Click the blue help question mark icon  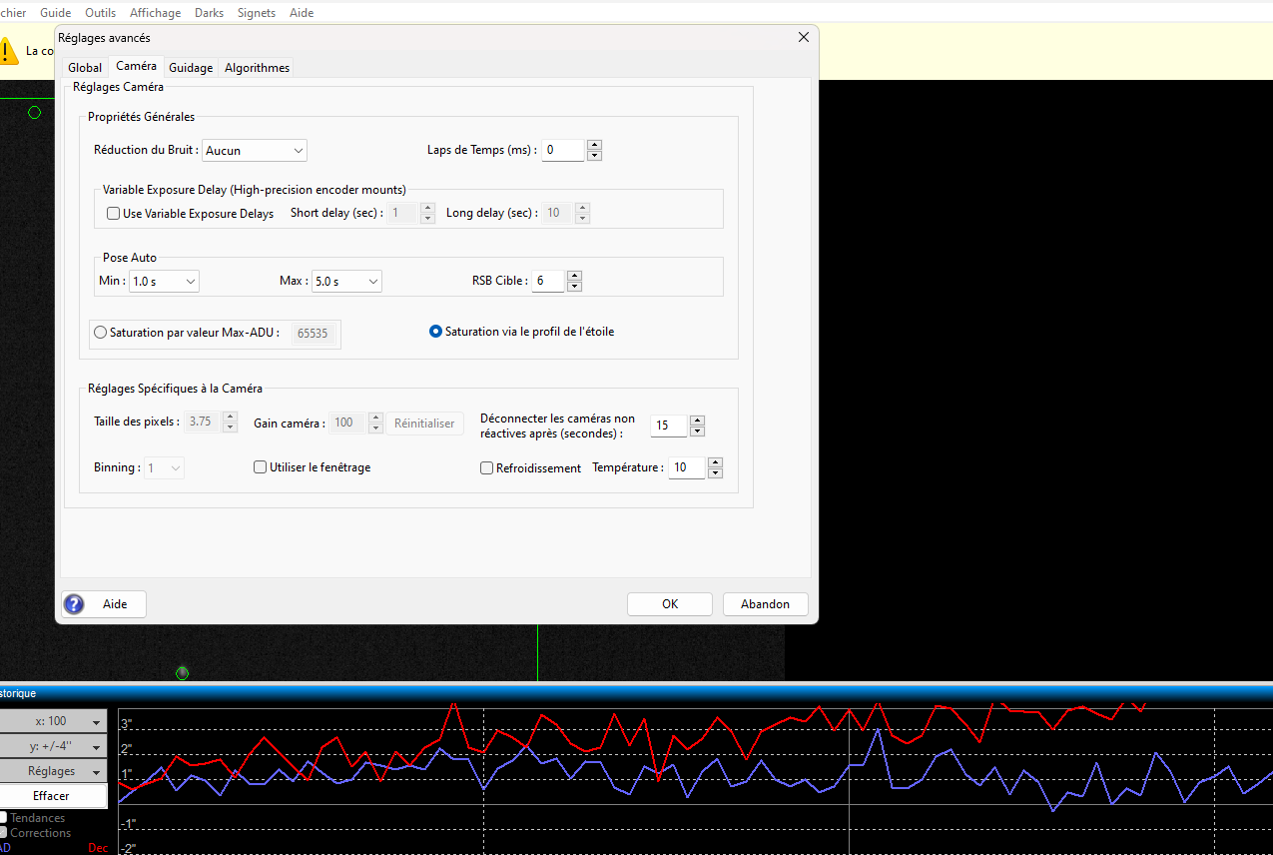(x=74, y=604)
